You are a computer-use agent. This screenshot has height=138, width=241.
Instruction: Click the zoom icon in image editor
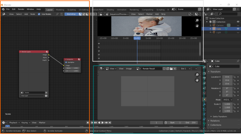tap(197, 75)
